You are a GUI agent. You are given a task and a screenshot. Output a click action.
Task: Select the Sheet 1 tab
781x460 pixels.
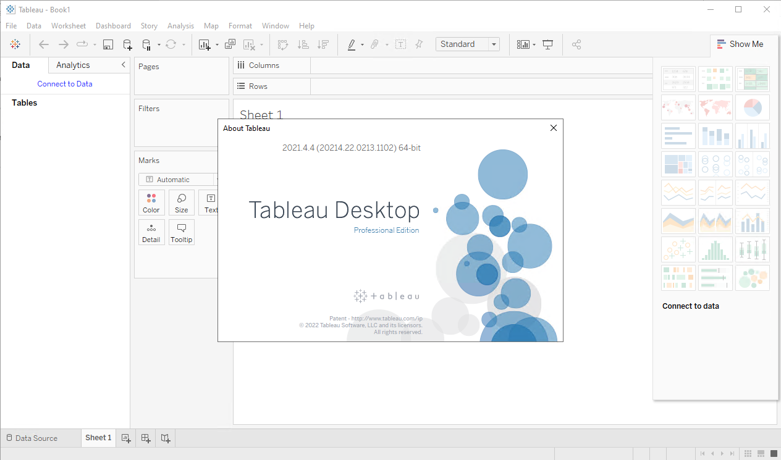98,438
